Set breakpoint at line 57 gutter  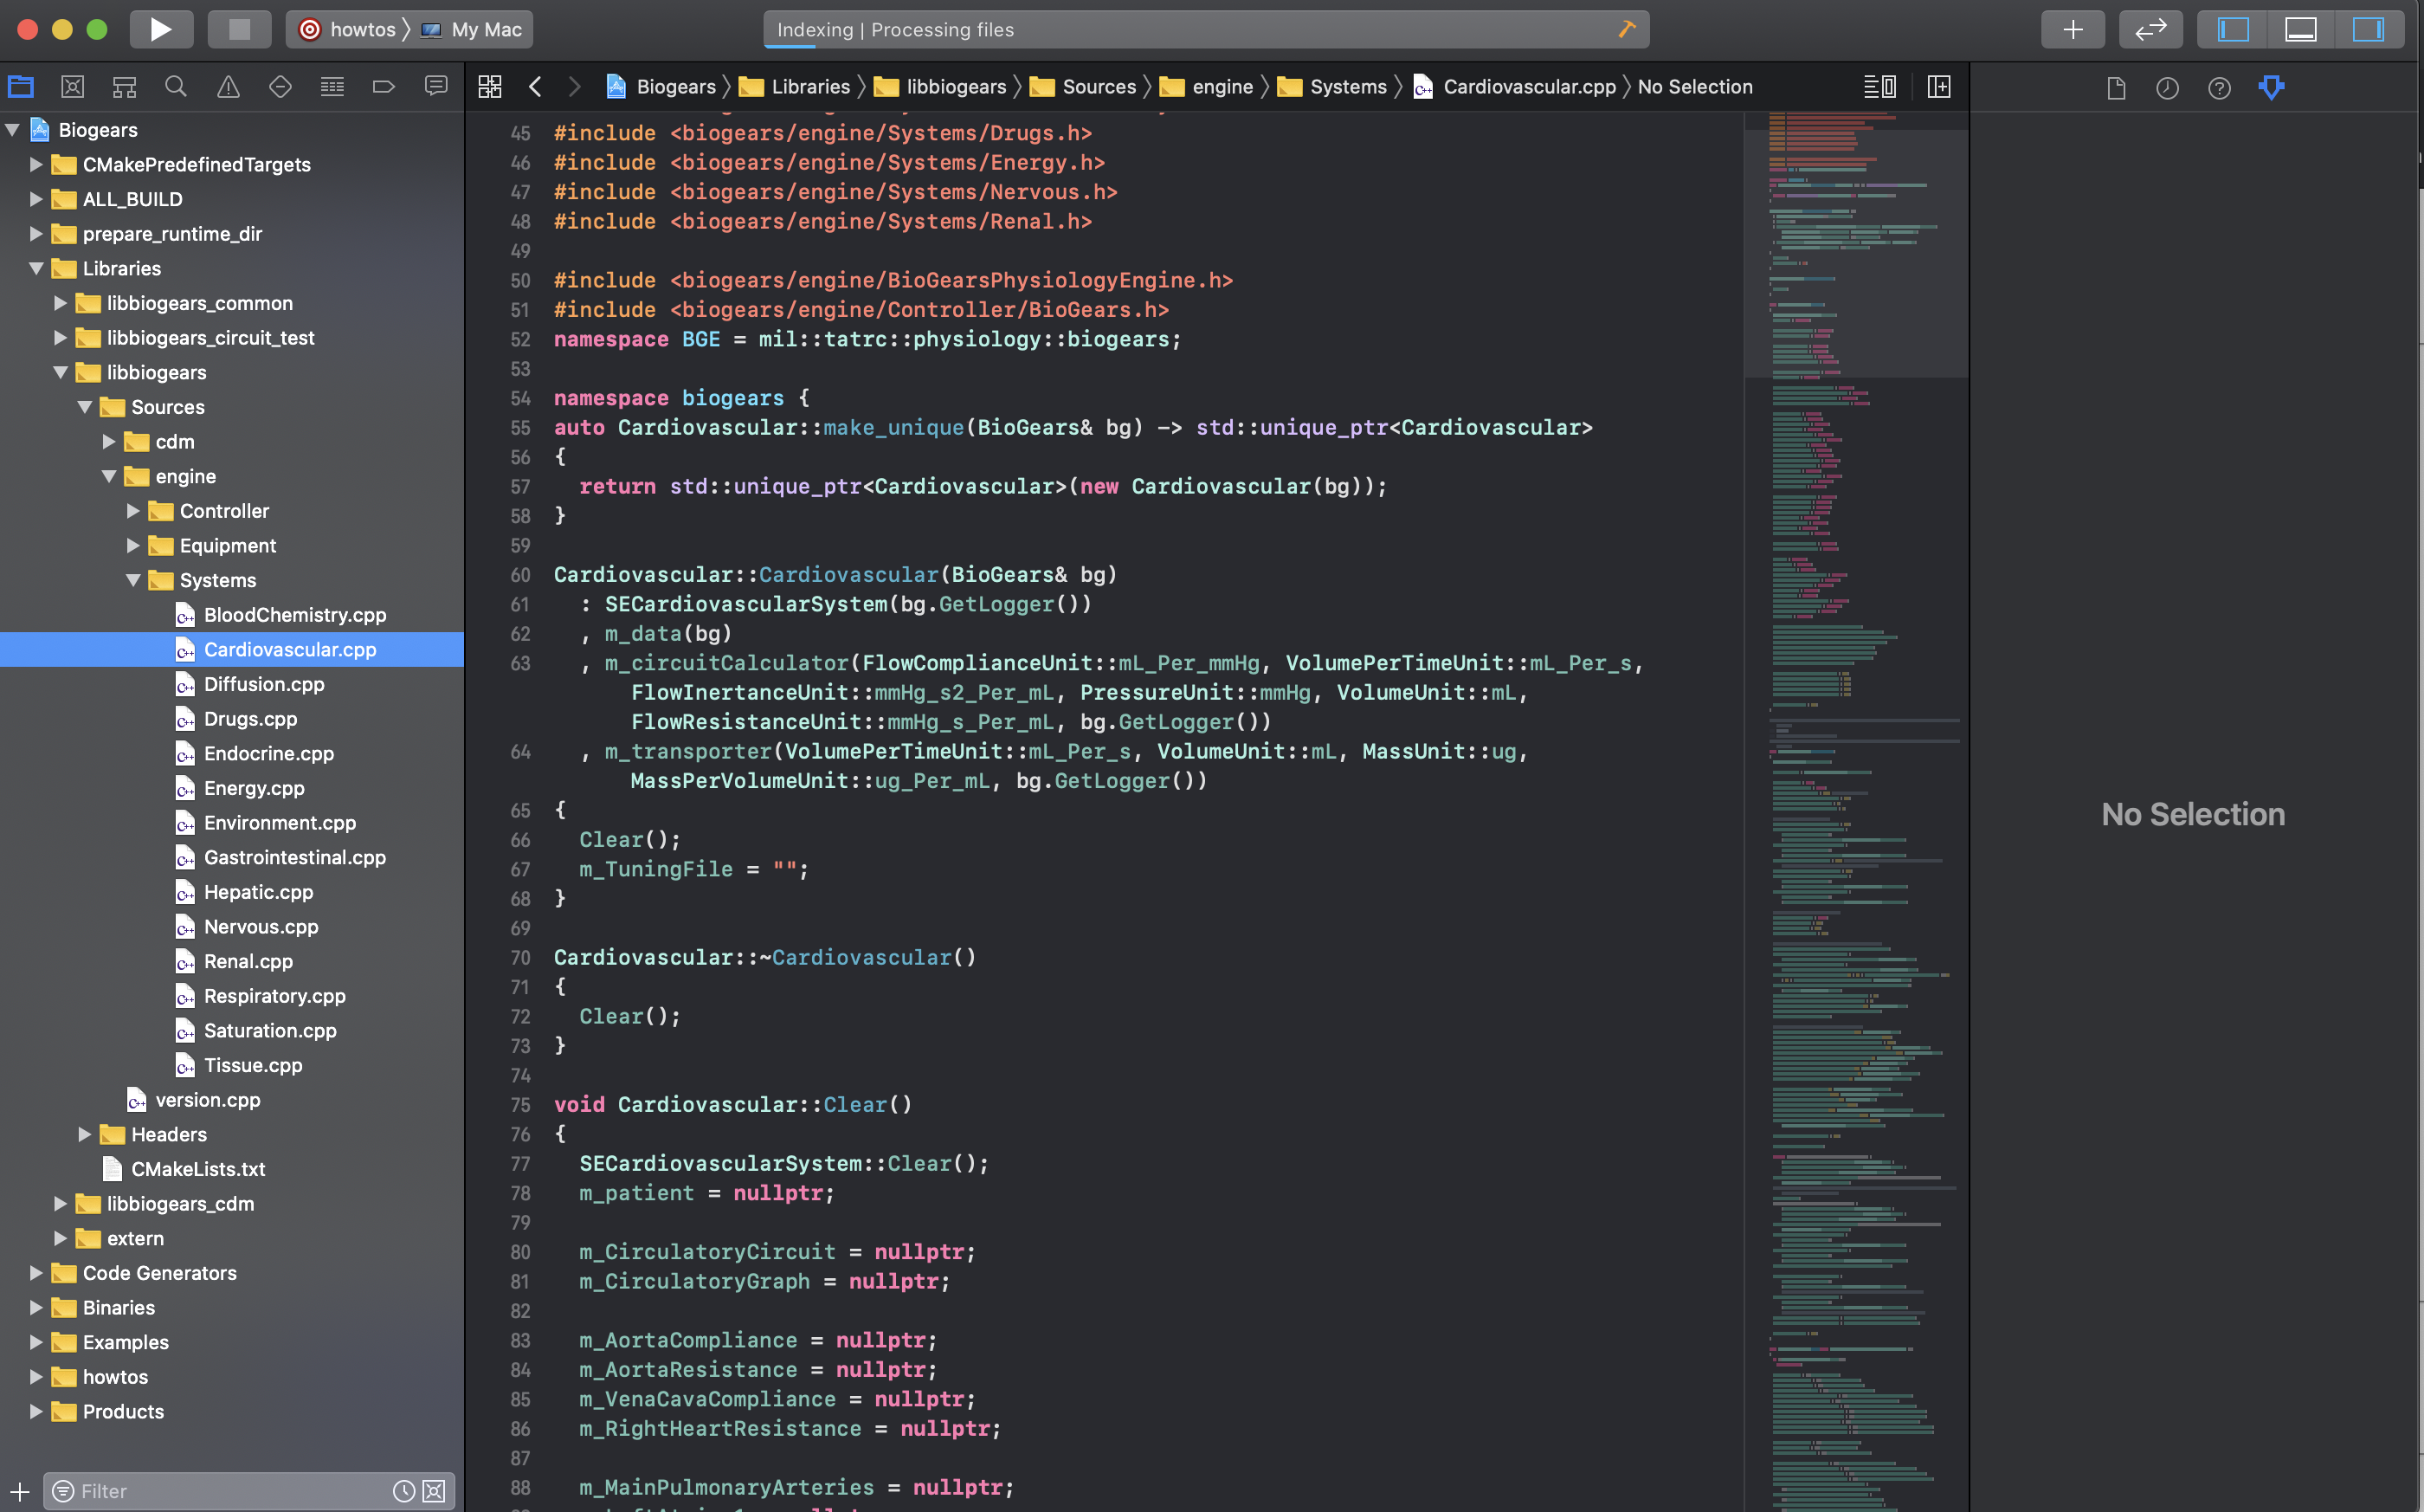[x=519, y=487]
